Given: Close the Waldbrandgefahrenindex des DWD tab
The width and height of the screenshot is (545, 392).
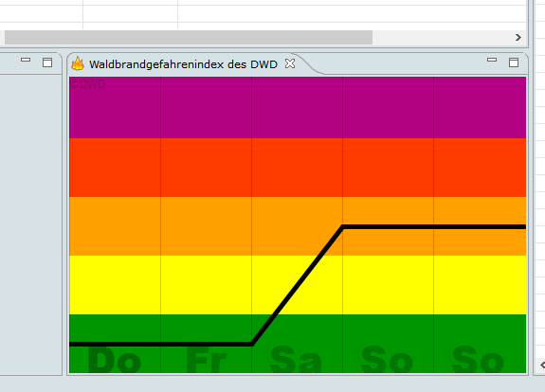Looking at the screenshot, I should click(290, 63).
